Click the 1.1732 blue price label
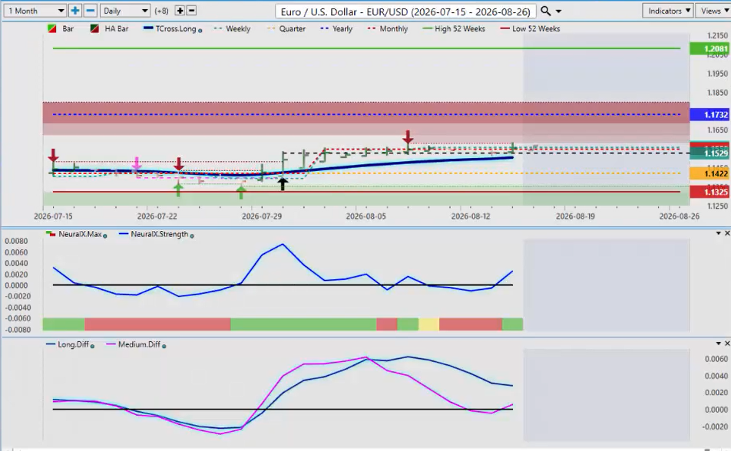The image size is (731, 451). [709, 114]
